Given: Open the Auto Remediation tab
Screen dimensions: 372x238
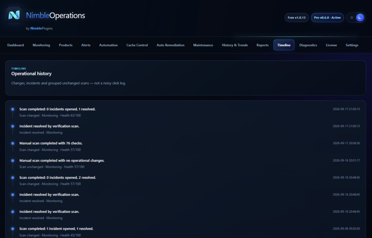Looking at the screenshot, I should click(x=170, y=45).
